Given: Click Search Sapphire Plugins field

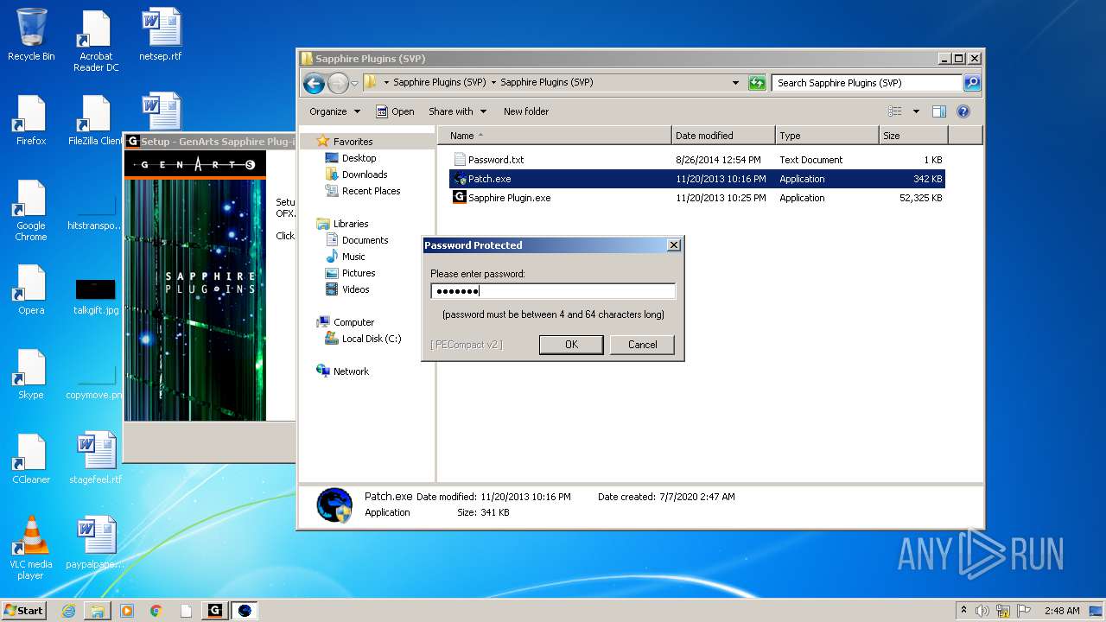Looking at the screenshot, I should pos(867,83).
